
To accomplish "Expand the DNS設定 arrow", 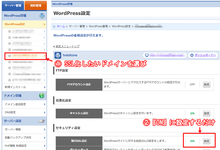I will pos(45,112).
